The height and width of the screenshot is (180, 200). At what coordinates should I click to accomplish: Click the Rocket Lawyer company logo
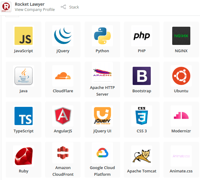click(6, 7)
